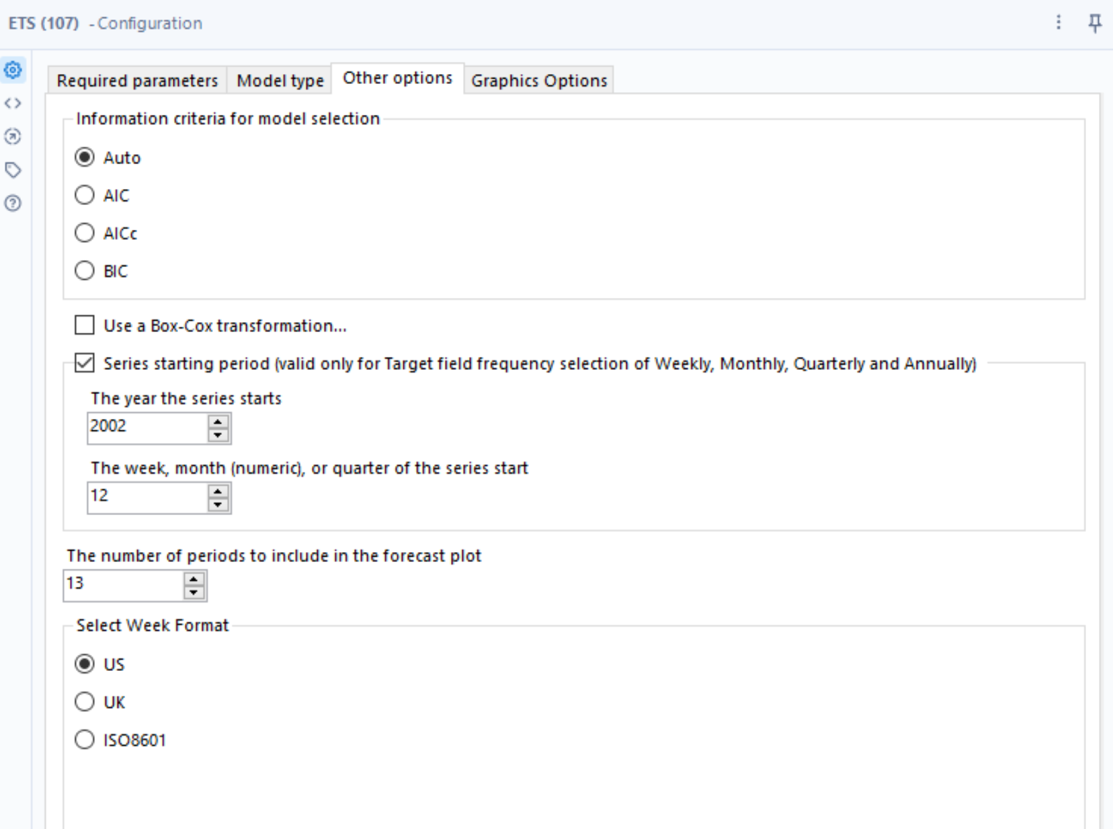Uncheck the Series starting period option
The image size is (1113, 829).
[x=83, y=364]
